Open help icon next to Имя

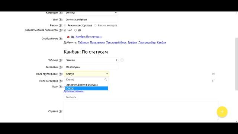coord(60,20)
